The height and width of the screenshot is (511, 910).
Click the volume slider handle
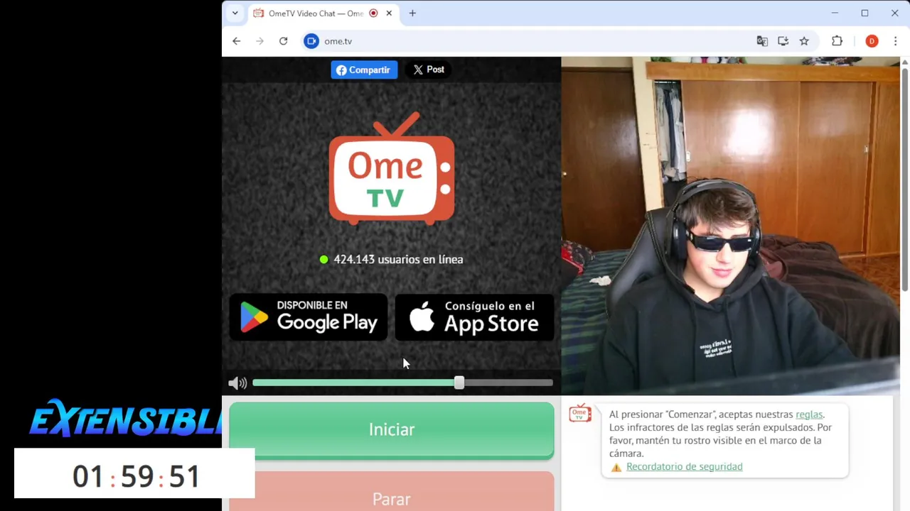click(459, 383)
